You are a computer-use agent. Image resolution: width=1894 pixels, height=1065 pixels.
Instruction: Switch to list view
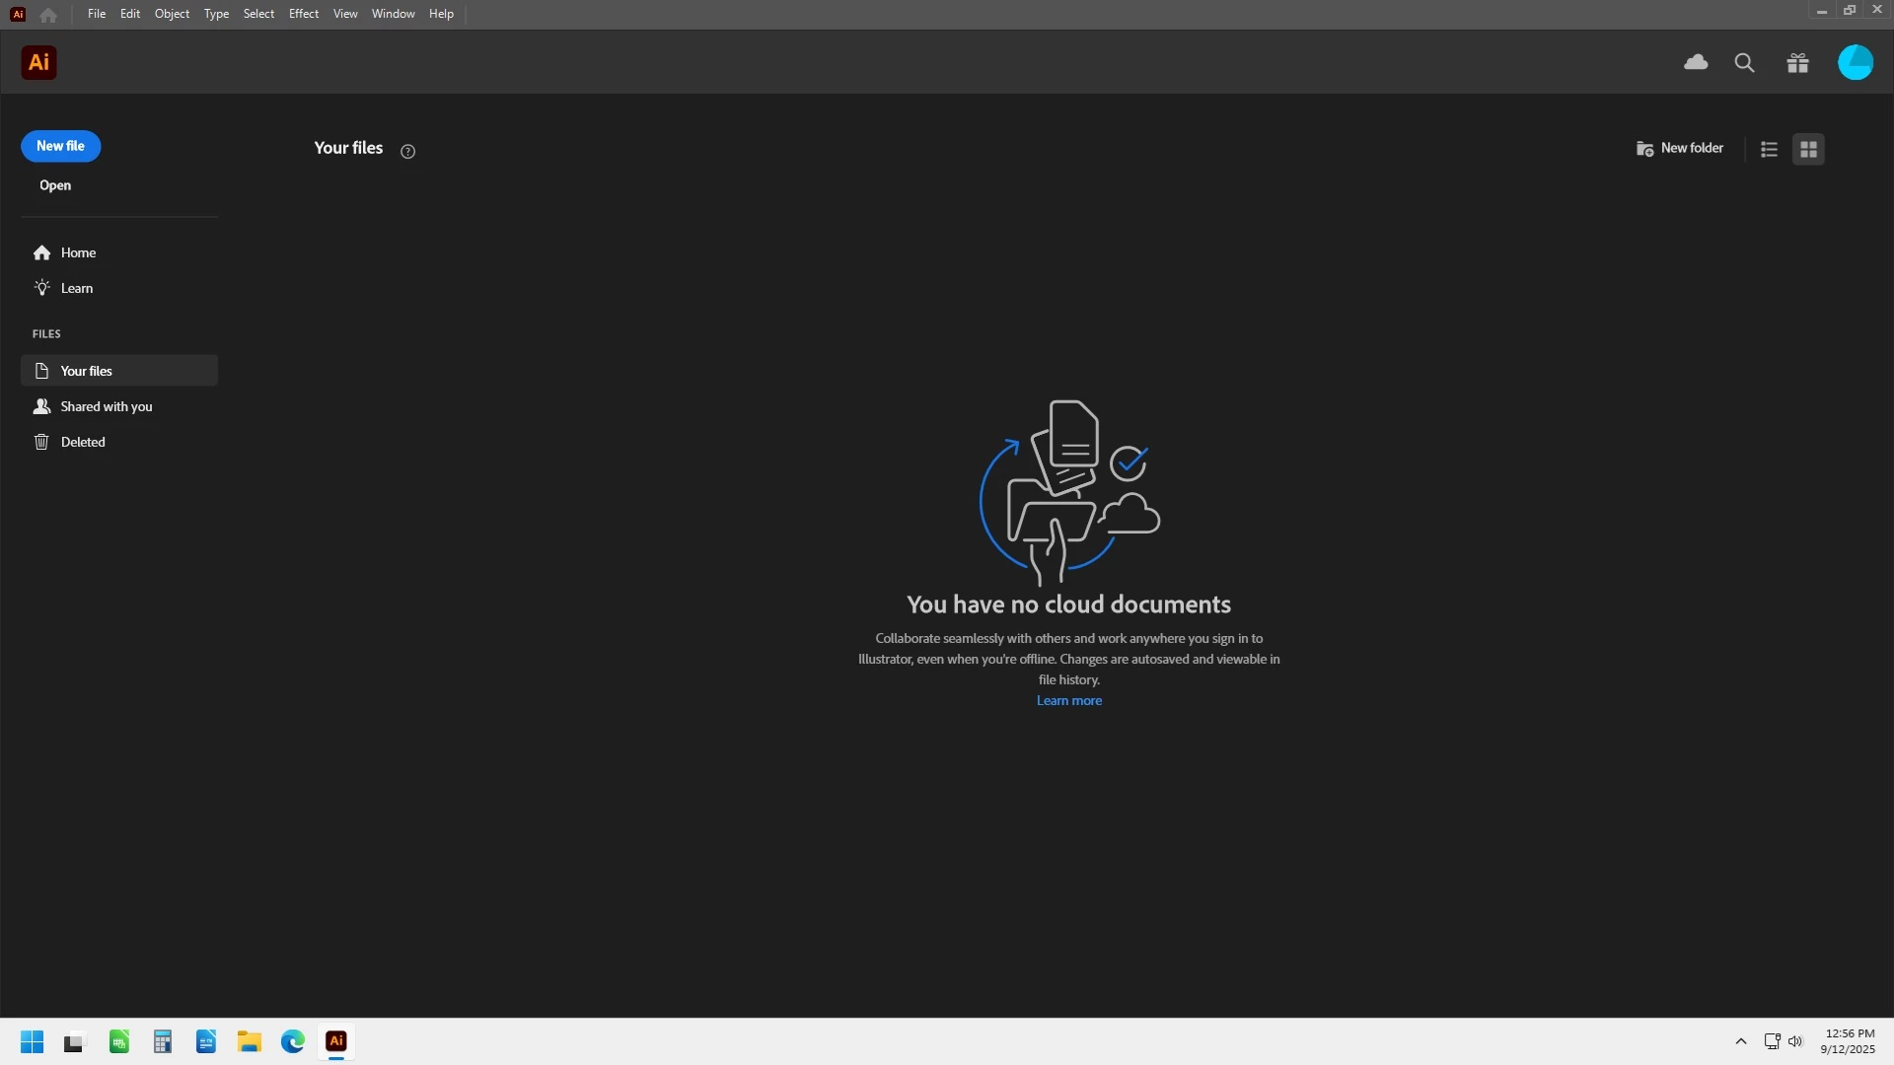pyautogui.click(x=1769, y=149)
